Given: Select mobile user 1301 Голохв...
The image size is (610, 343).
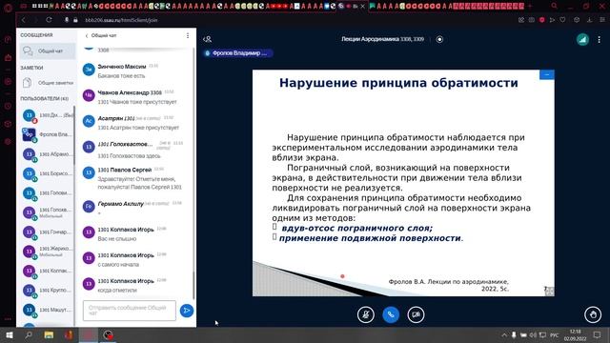Looking at the screenshot, I should [47, 212].
